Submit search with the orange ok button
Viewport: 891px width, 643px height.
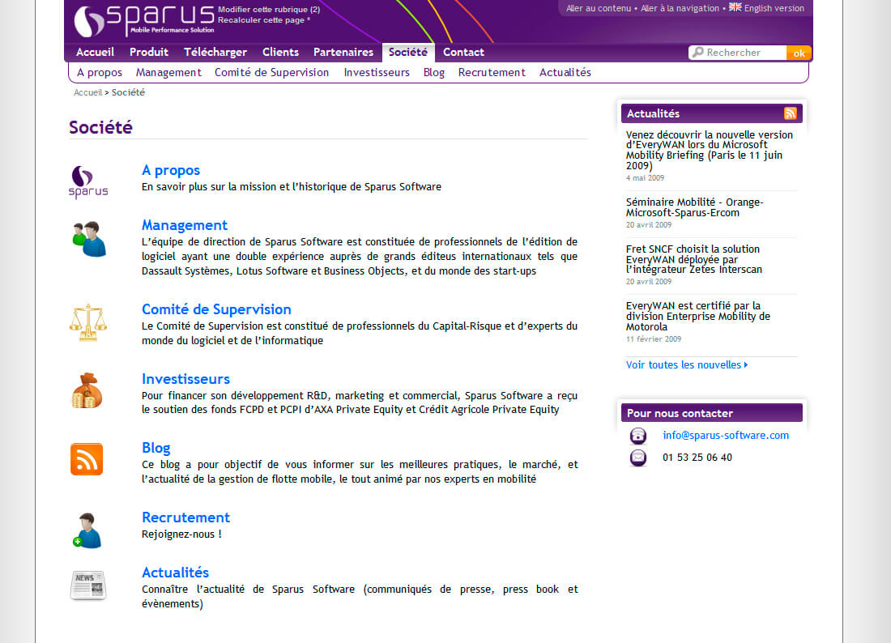point(799,53)
